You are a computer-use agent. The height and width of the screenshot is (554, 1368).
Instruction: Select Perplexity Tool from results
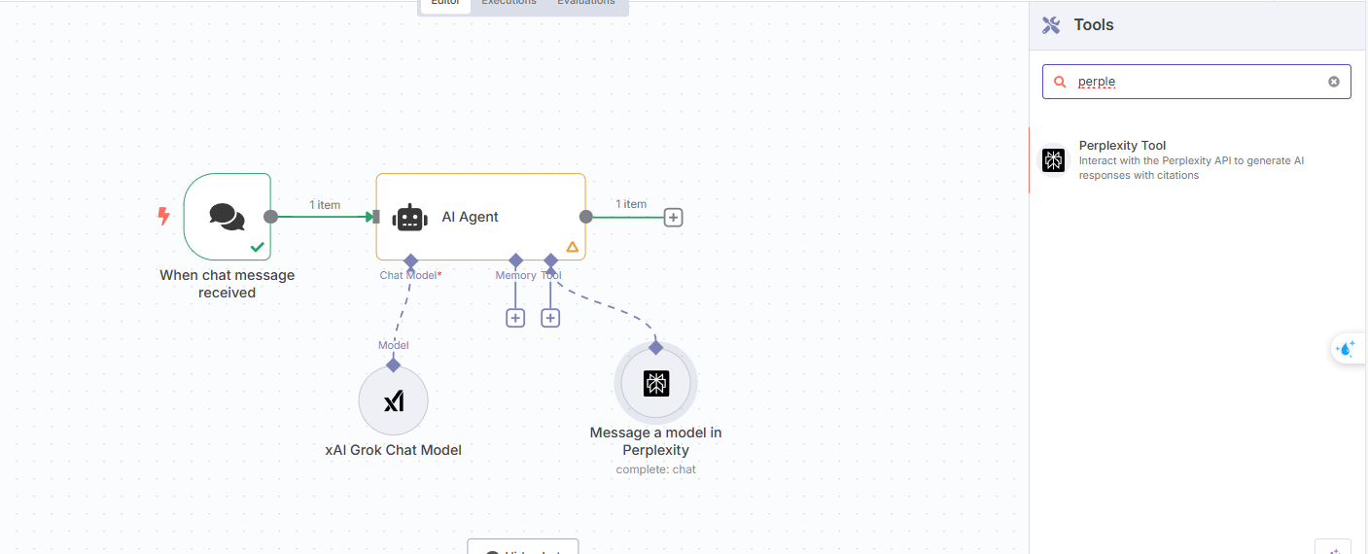[x=1198, y=160]
